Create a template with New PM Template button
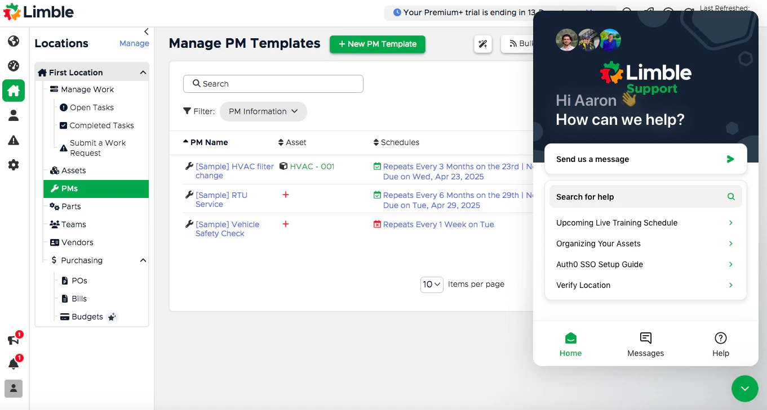 tap(377, 44)
